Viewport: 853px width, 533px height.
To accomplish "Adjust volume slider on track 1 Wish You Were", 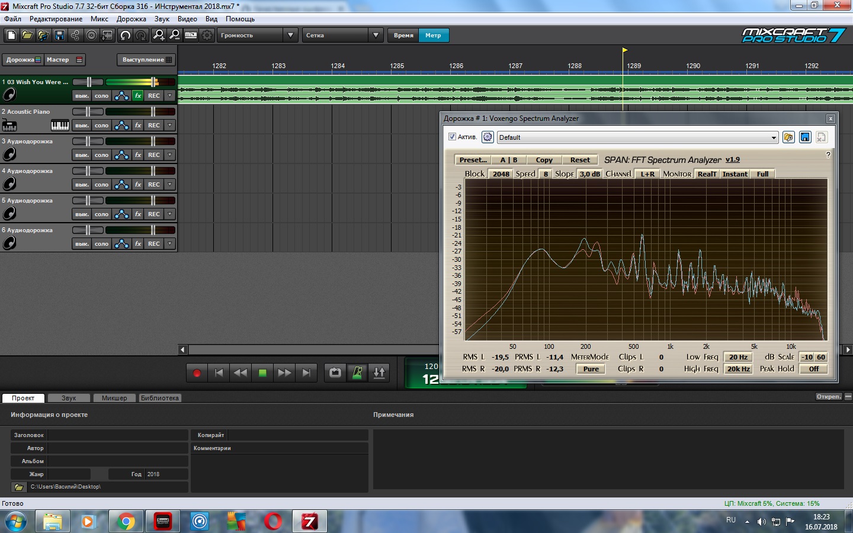I will pyautogui.click(x=154, y=82).
